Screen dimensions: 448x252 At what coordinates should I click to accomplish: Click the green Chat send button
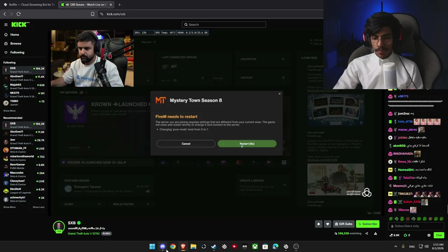439,235
